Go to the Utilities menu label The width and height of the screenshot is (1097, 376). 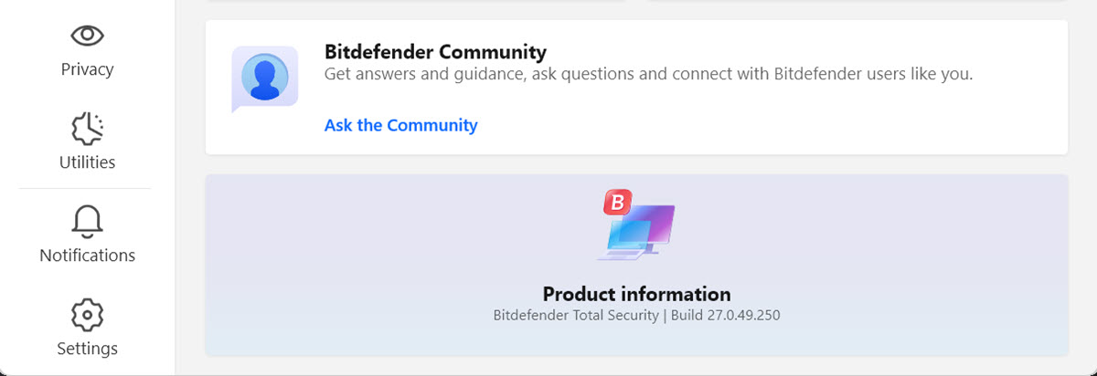click(x=87, y=162)
